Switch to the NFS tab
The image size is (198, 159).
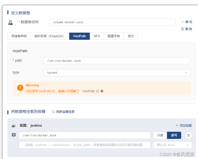pos(97,36)
